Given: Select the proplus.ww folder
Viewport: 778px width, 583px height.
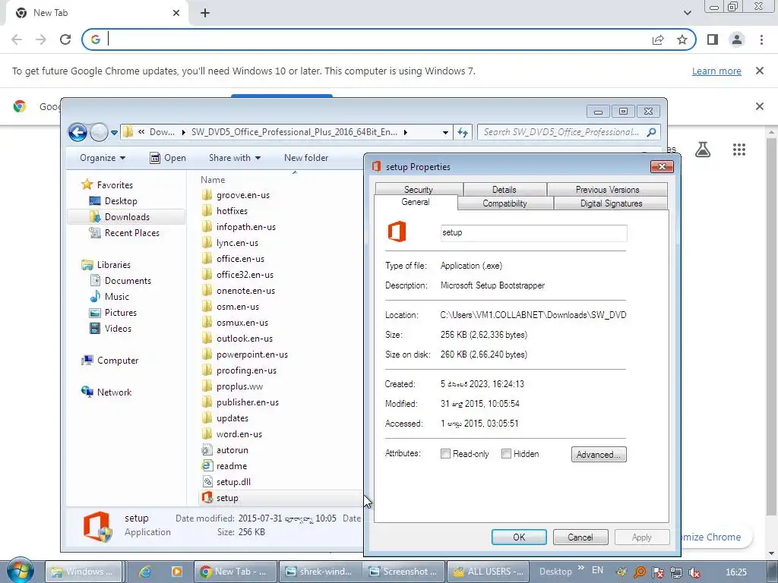Looking at the screenshot, I should pyautogui.click(x=239, y=386).
